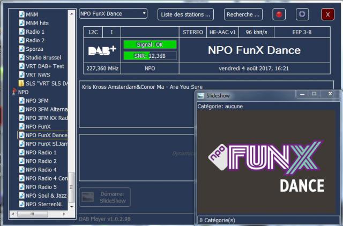Click the SNR: 12,3dB level bar

[x=150, y=56]
